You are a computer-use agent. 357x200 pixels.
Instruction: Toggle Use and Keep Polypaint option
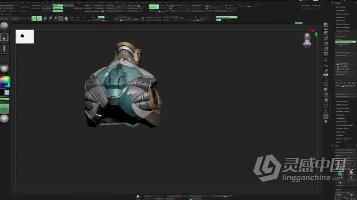(x=346, y=42)
